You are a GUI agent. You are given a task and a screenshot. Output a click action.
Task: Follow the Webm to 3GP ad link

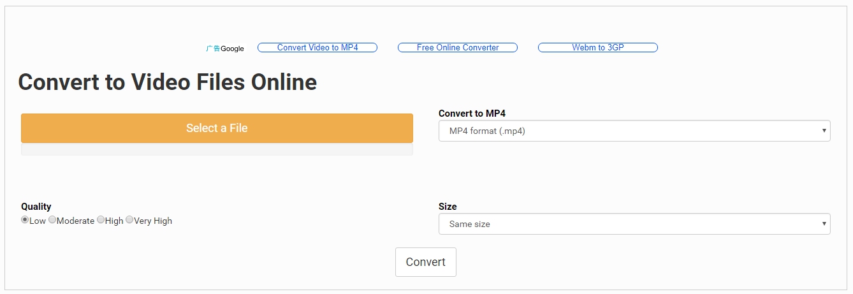598,48
